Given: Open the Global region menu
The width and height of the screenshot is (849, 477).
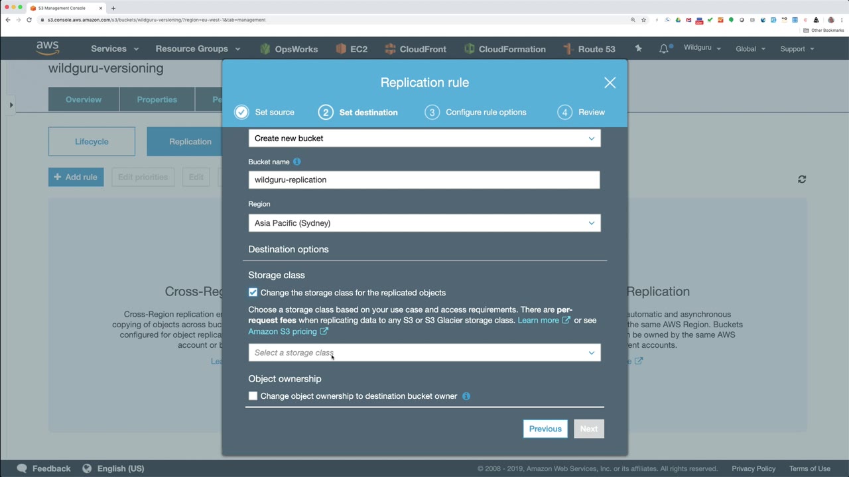Looking at the screenshot, I should (x=750, y=49).
